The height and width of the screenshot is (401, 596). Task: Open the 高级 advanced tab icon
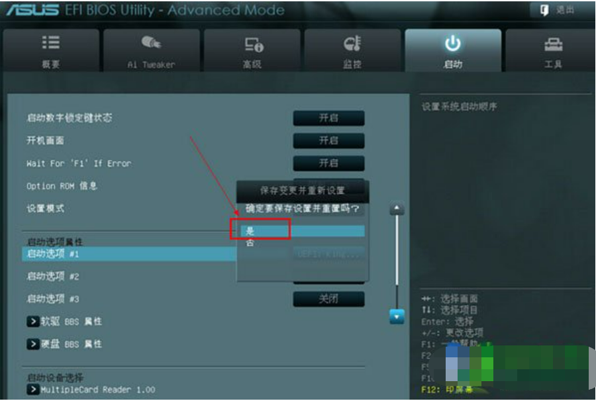[x=254, y=44]
